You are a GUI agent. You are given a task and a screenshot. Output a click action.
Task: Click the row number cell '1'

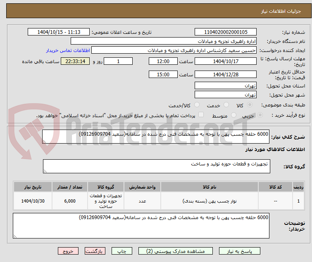(298, 201)
